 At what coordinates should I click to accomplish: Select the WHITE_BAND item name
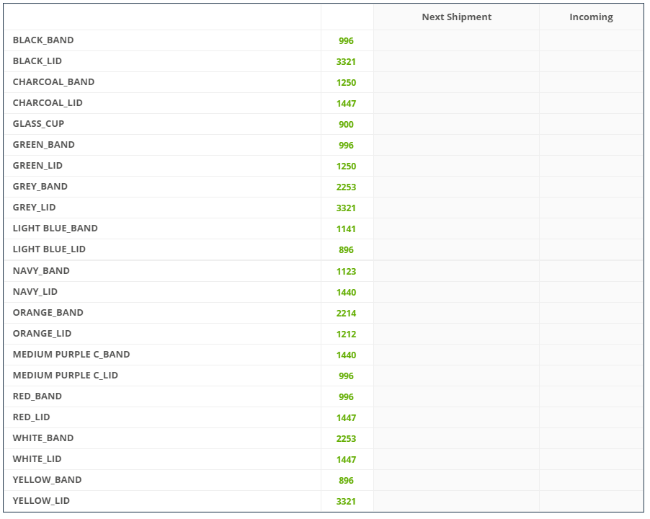[43, 438]
